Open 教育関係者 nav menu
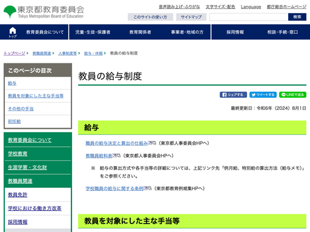Viewport: 310px width, 232px height. [140, 32]
